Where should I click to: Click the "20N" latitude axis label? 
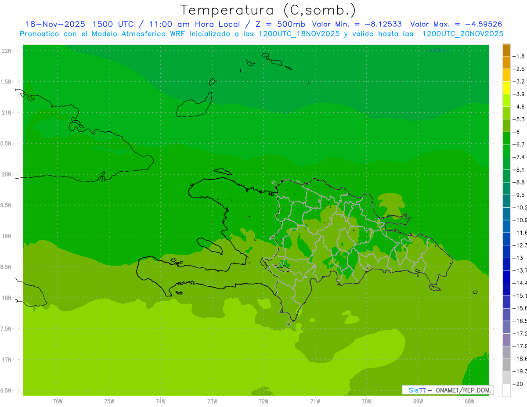pos(7,174)
